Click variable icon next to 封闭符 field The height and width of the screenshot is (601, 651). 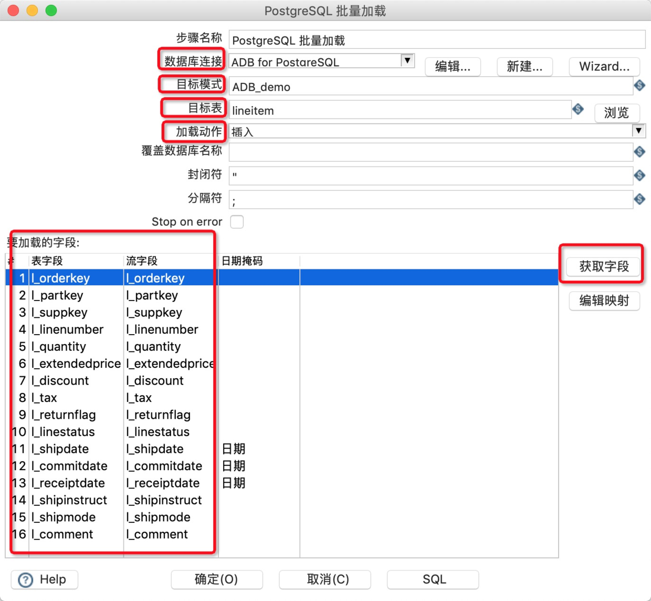pos(639,175)
